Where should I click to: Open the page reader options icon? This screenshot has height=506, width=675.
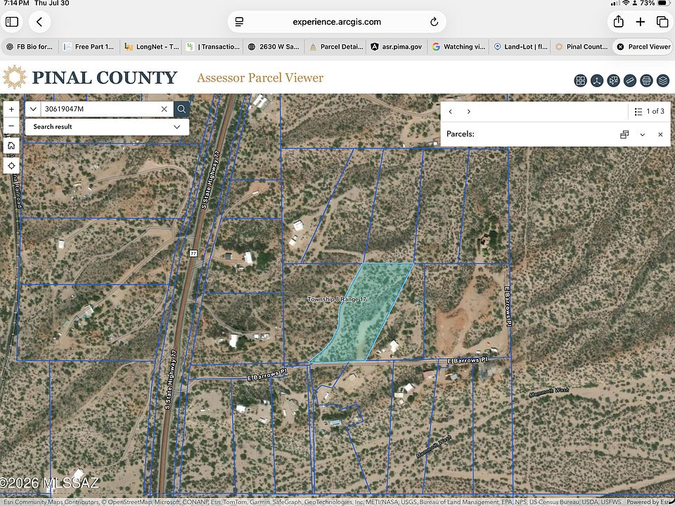[x=239, y=22]
